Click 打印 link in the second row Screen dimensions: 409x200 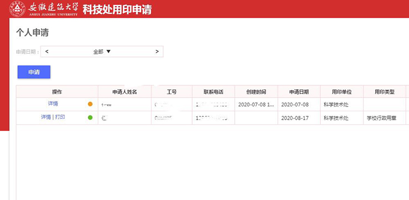click(x=60, y=117)
